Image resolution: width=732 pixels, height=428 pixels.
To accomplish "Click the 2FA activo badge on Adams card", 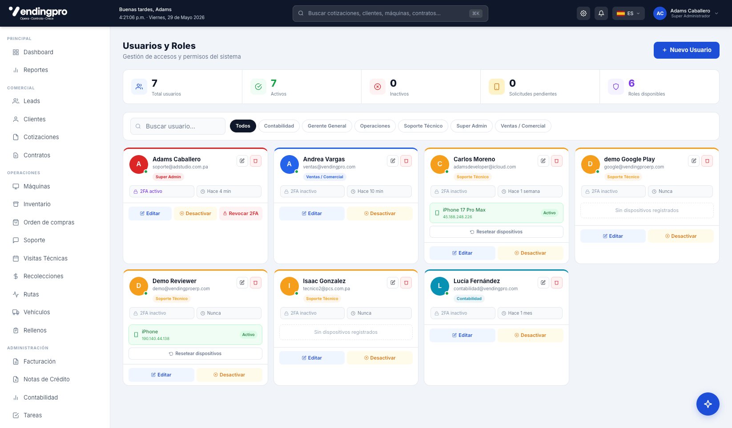I will pyautogui.click(x=162, y=191).
